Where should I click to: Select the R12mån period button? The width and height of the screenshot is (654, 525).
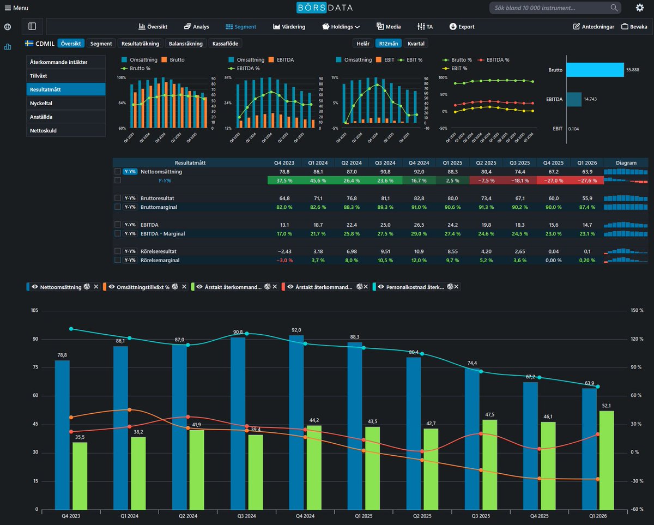pos(388,44)
